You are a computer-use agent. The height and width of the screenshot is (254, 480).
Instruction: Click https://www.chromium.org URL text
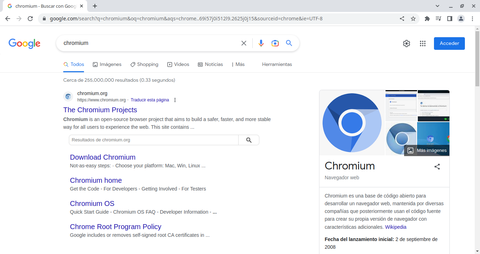(x=102, y=100)
